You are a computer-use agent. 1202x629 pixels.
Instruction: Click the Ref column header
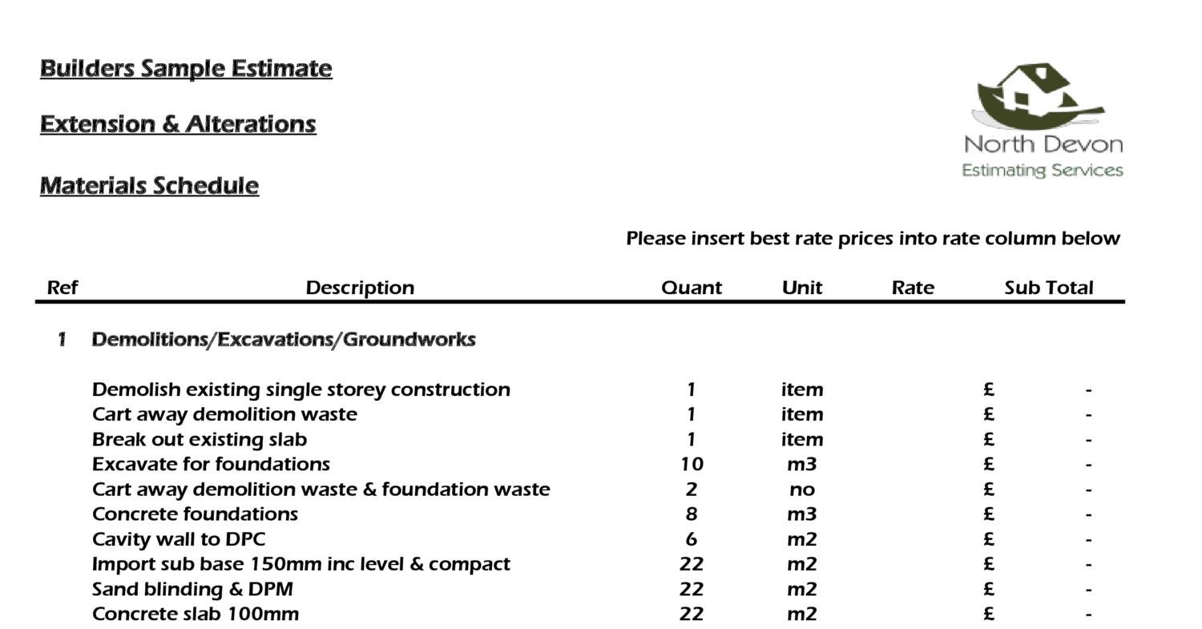coord(63,288)
